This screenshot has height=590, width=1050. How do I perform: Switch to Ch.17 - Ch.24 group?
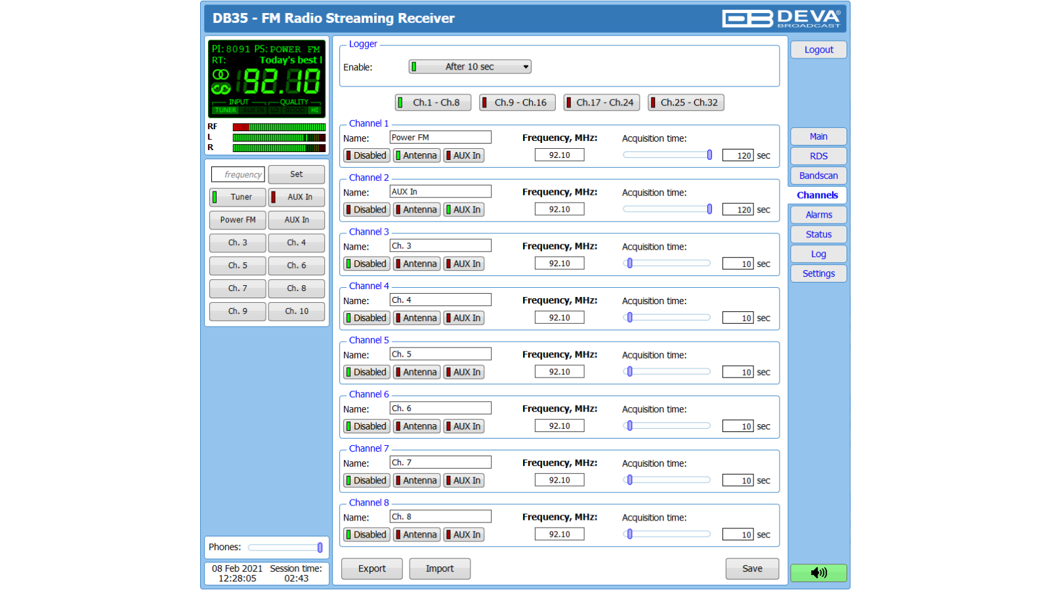602,103
